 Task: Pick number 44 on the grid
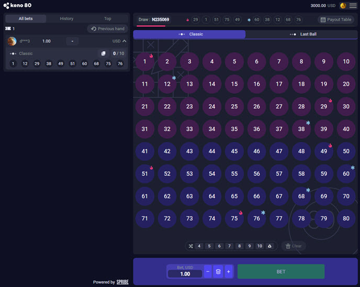point(212,151)
